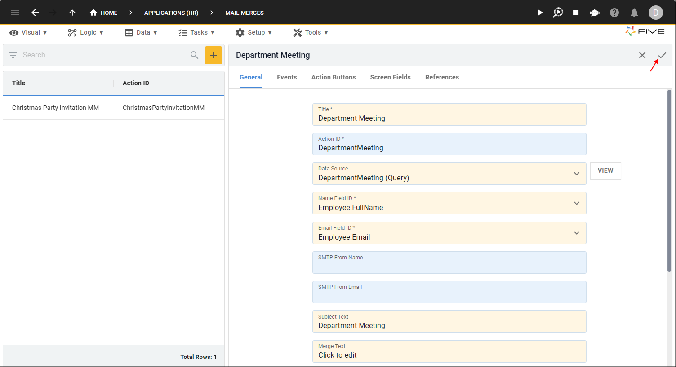Add a new mail merge with plus button
This screenshot has width=676, height=367.
coord(213,55)
